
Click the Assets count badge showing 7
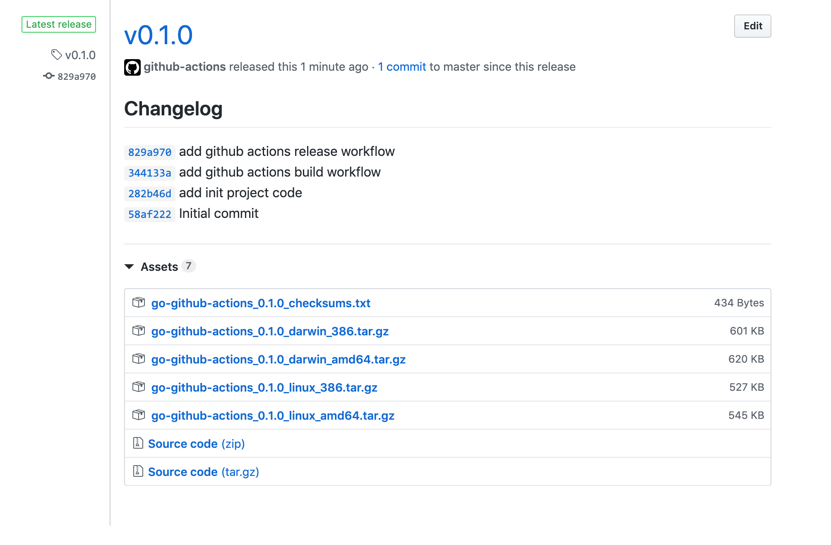tap(189, 266)
